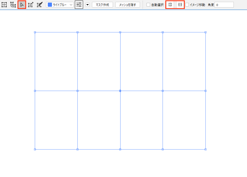Select the middle handle on mesh top edge
This screenshot has height=177, width=247.
[x=120, y=32]
